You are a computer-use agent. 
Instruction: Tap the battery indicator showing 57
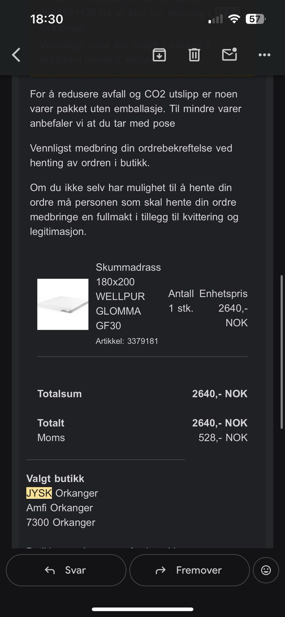pos(255,19)
